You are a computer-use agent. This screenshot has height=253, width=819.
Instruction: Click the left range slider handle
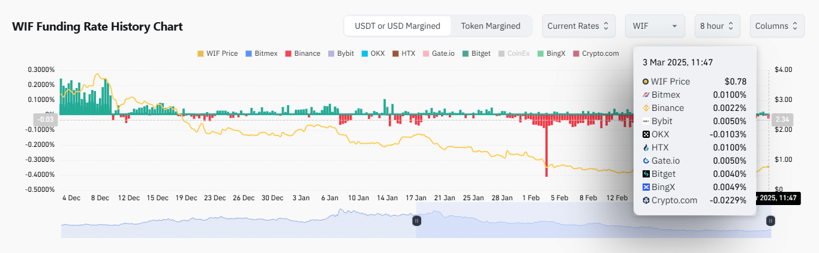pyautogui.click(x=417, y=221)
